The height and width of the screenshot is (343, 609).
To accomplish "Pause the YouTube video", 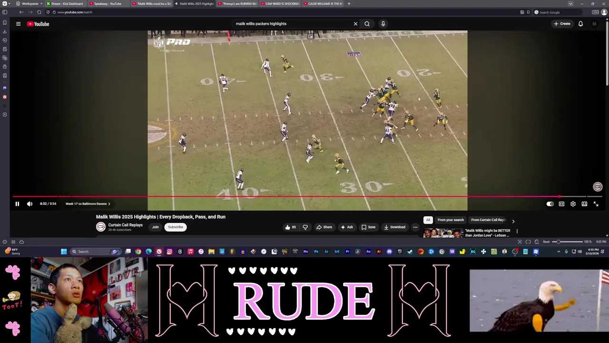I will point(17,204).
